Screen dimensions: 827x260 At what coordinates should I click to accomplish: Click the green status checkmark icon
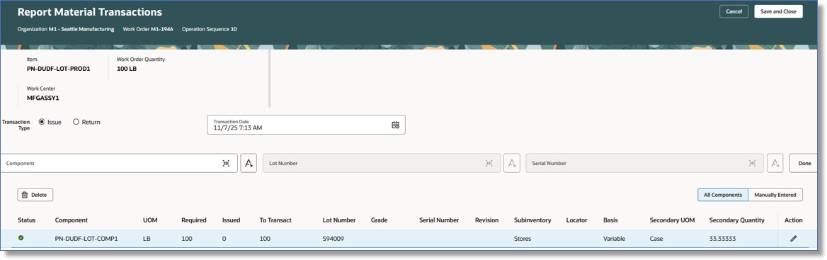21,238
